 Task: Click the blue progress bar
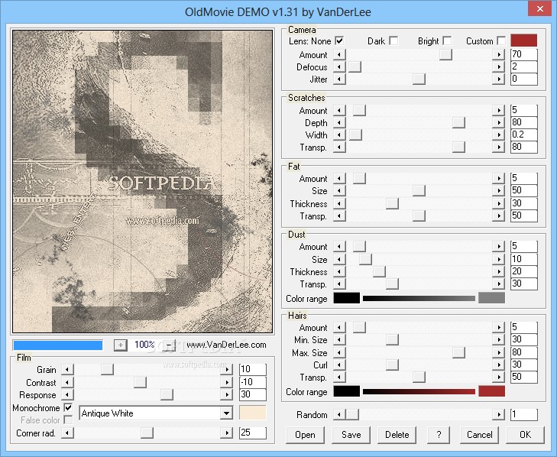(58, 345)
